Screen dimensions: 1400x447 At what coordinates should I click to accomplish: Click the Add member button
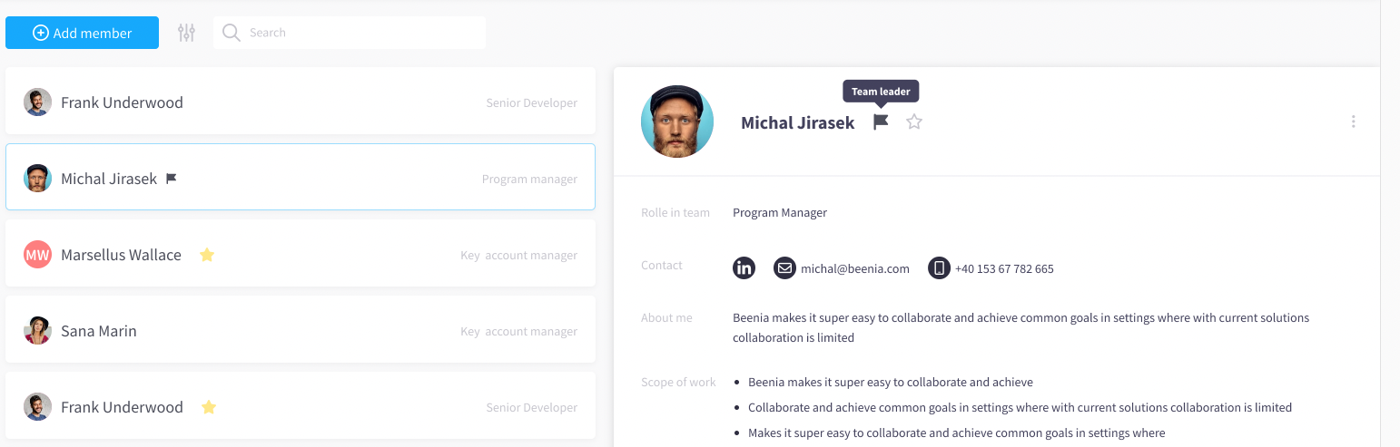(x=82, y=33)
